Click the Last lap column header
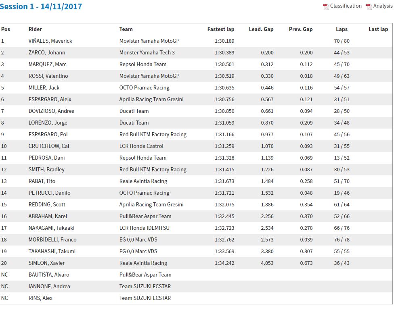The width and height of the screenshot is (396, 310). 378,29
